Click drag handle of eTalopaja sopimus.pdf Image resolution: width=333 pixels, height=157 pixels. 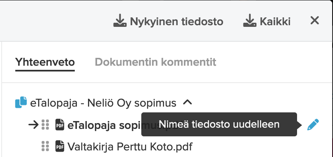[x=45, y=125]
